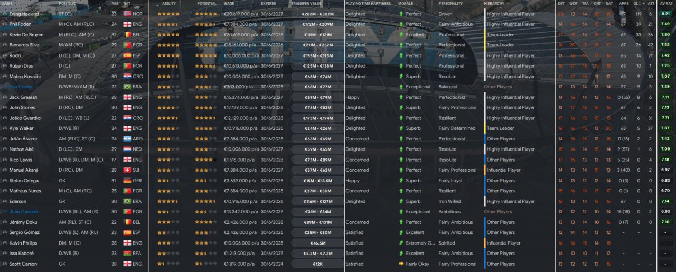Viewport: 676px width, 272px height.
Task: Open Rúben Dias' player name
Action: [x=22, y=66]
